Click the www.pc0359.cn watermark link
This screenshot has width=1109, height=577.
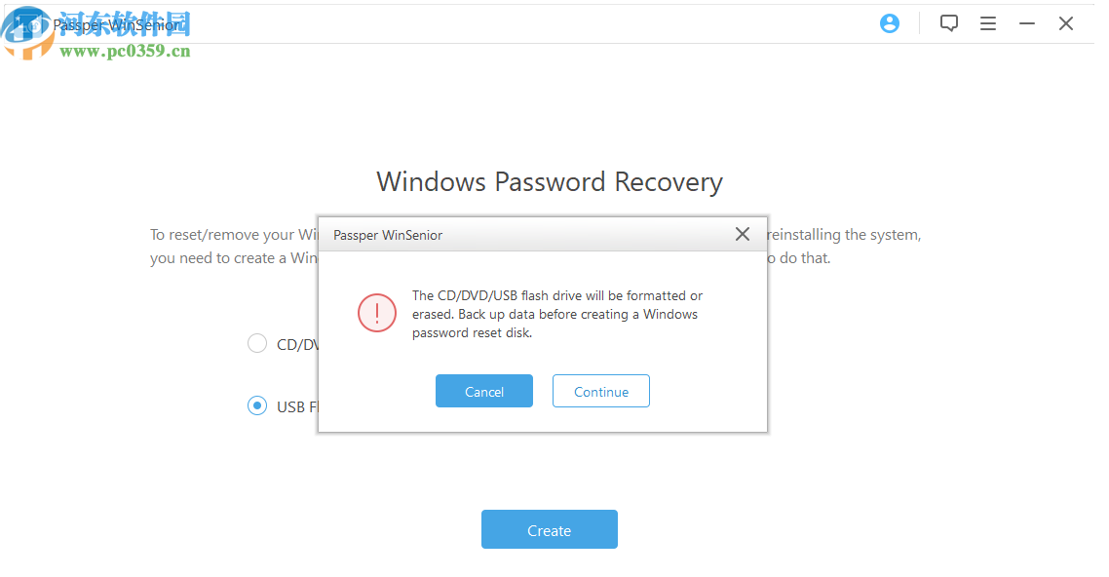(125, 51)
